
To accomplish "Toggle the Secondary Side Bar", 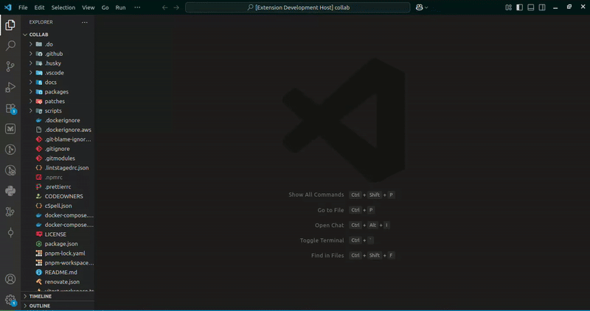I will pyautogui.click(x=542, y=7).
